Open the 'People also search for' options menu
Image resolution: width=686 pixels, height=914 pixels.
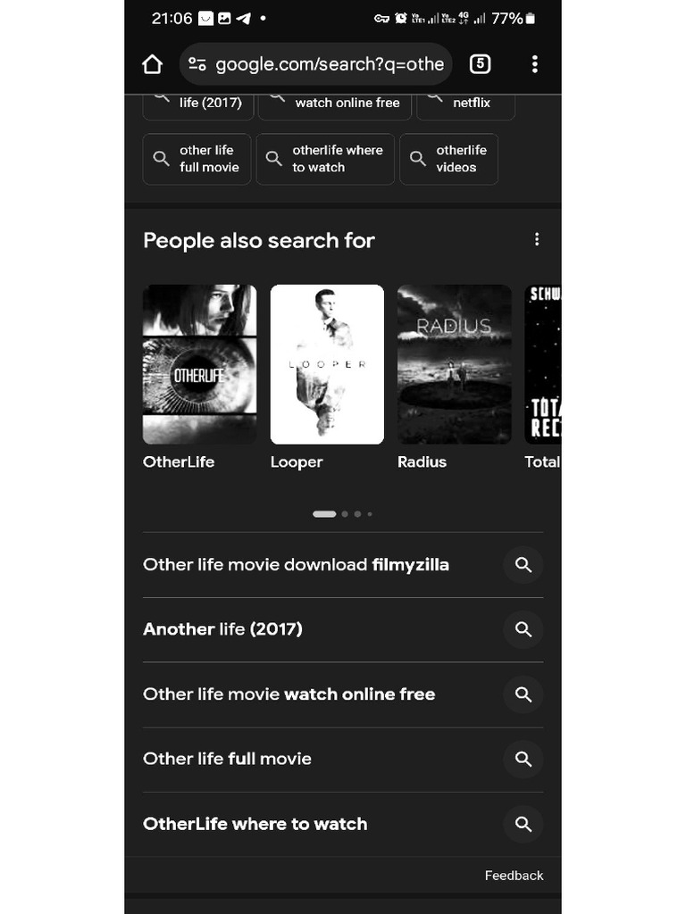[x=537, y=239]
